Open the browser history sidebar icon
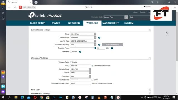The image size is (178, 100). tap(3, 8)
